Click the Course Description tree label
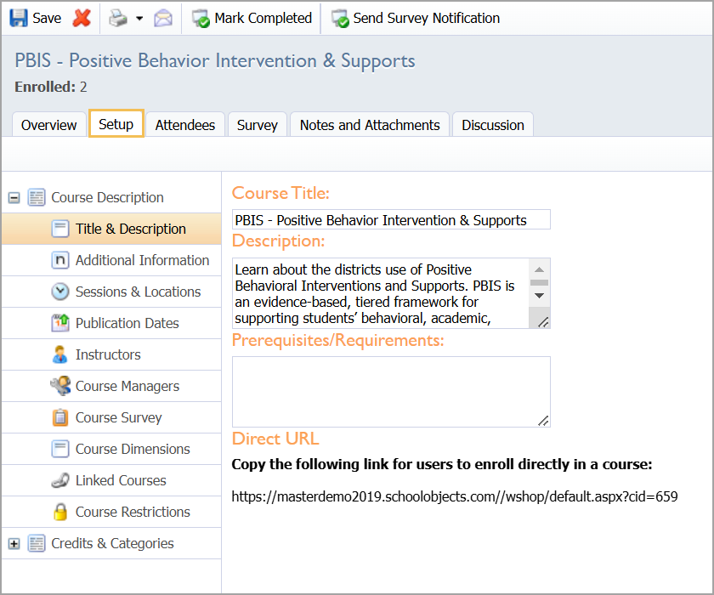This screenshot has width=714, height=595. point(107,197)
